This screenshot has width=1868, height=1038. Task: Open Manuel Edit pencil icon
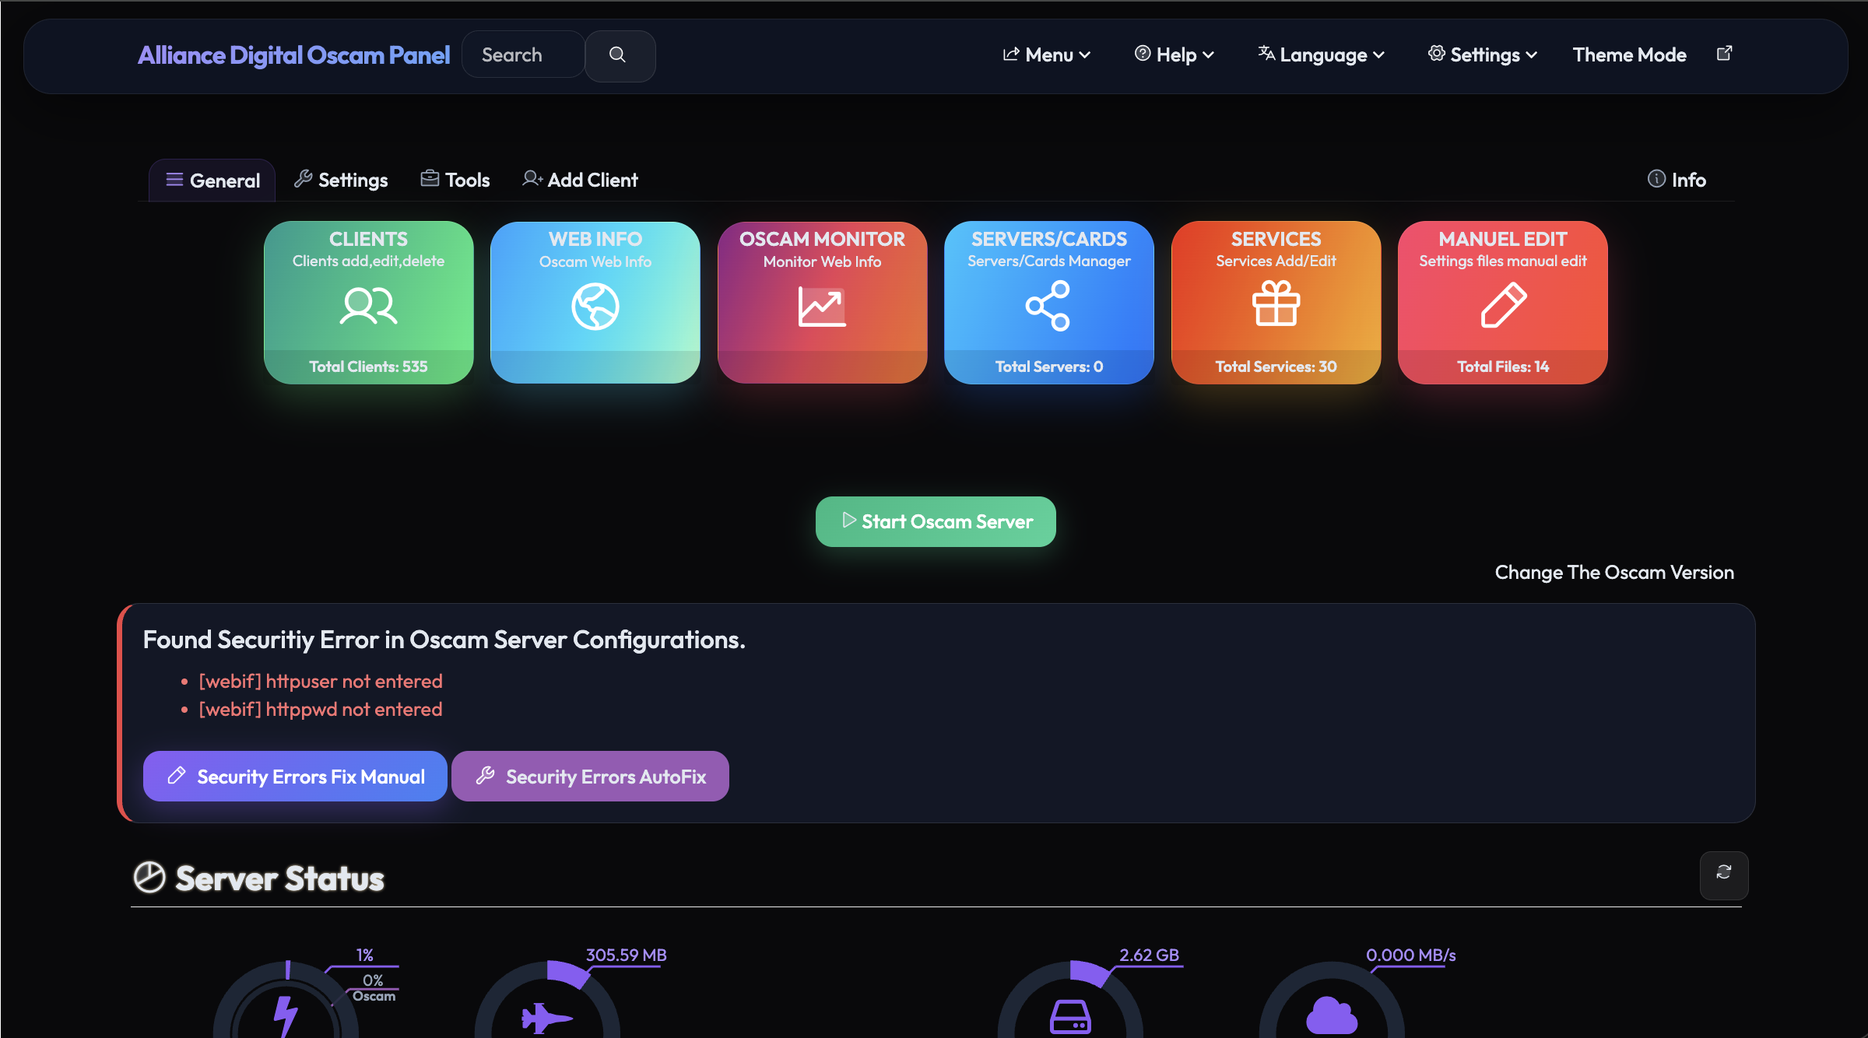tap(1502, 306)
